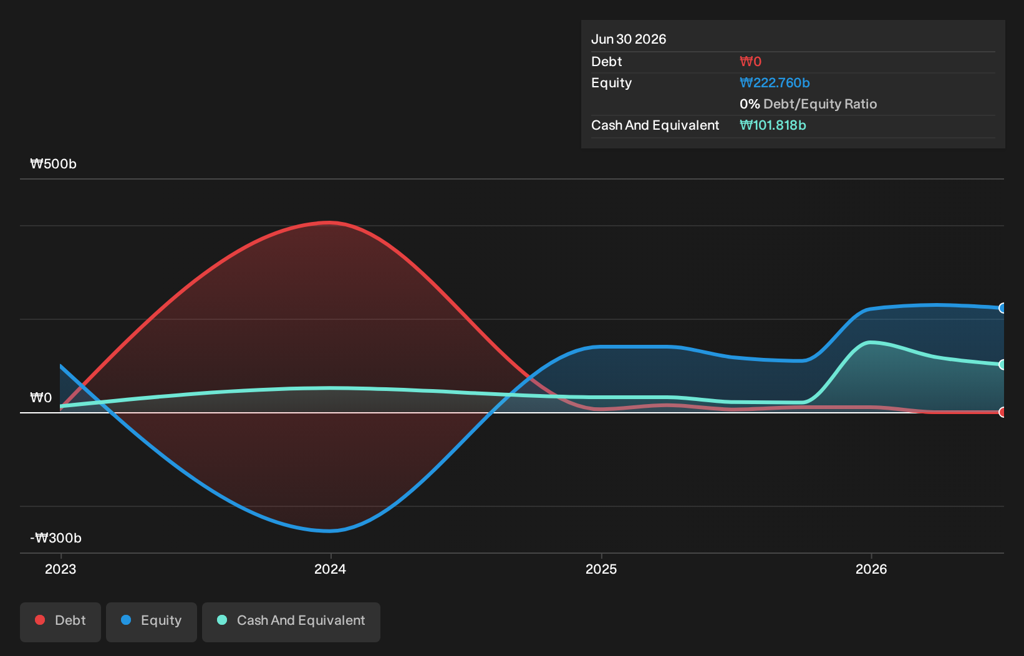The image size is (1024, 656).
Task: Click the Equity row label in tooltip
Action: coord(611,83)
